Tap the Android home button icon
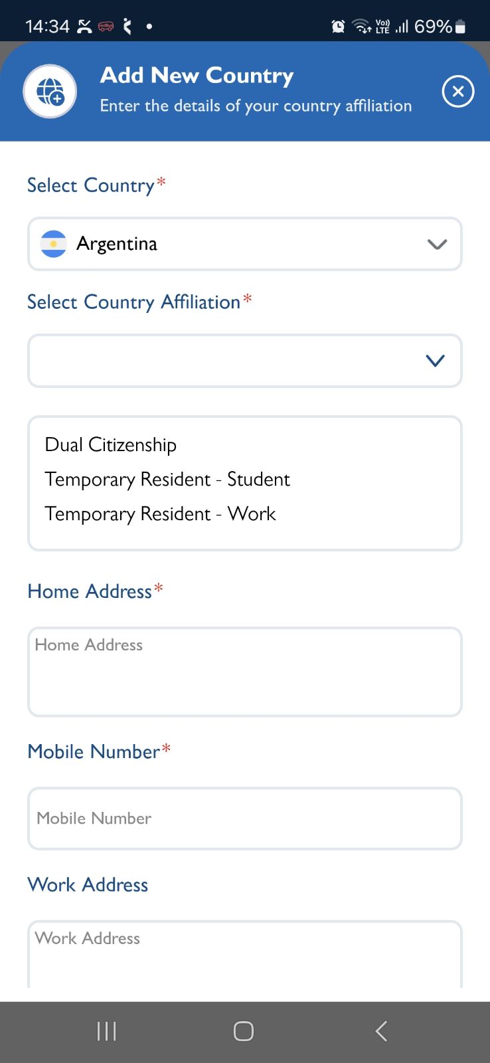 (x=244, y=1031)
